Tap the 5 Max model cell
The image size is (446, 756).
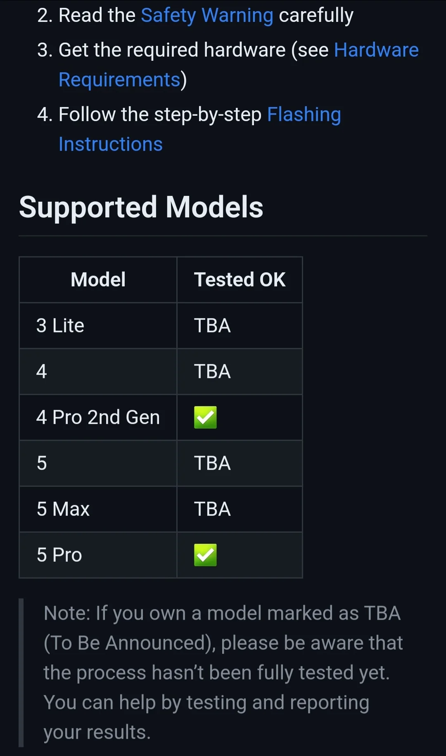pyautogui.click(x=63, y=509)
